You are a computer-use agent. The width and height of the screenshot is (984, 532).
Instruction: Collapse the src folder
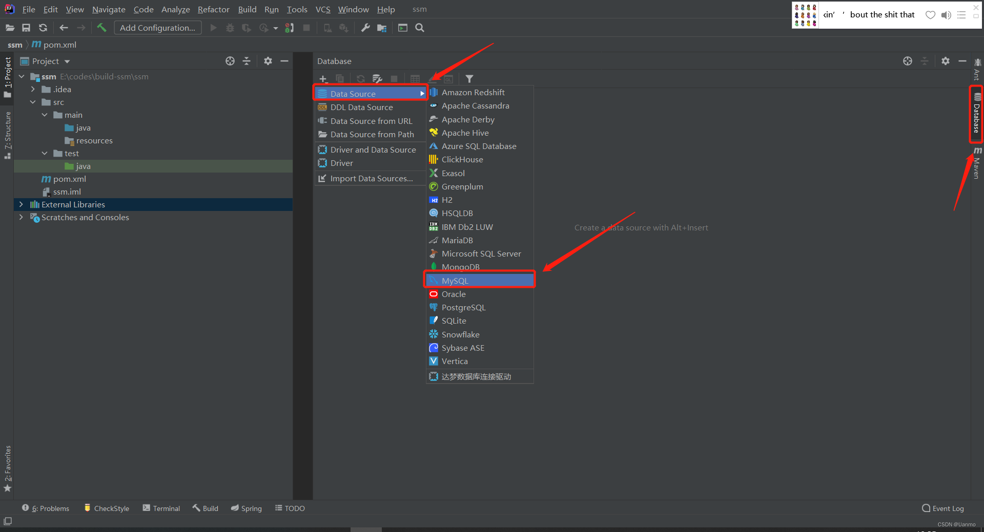[33, 102]
